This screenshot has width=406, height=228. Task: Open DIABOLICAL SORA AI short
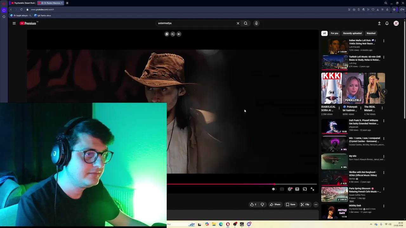(x=331, y=88)
